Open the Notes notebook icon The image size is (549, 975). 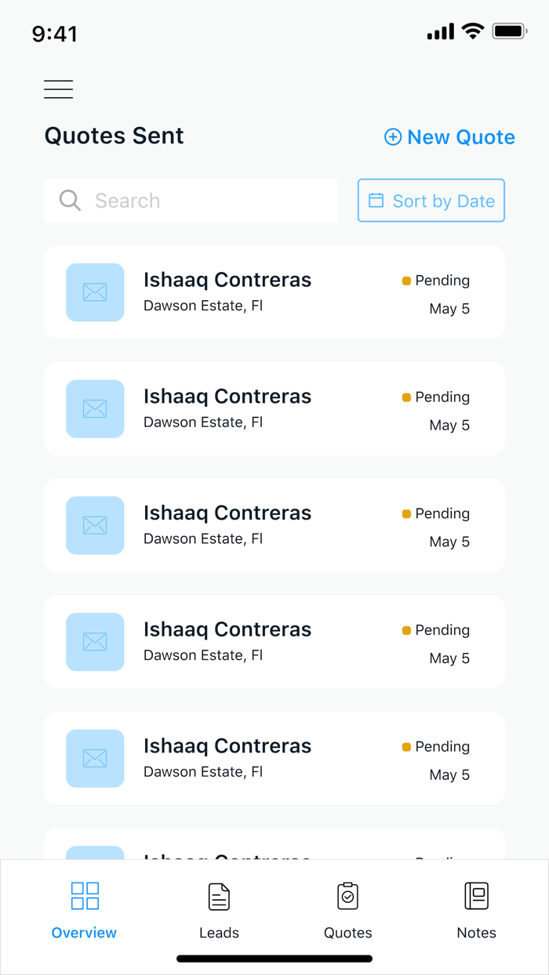point(476,895)
